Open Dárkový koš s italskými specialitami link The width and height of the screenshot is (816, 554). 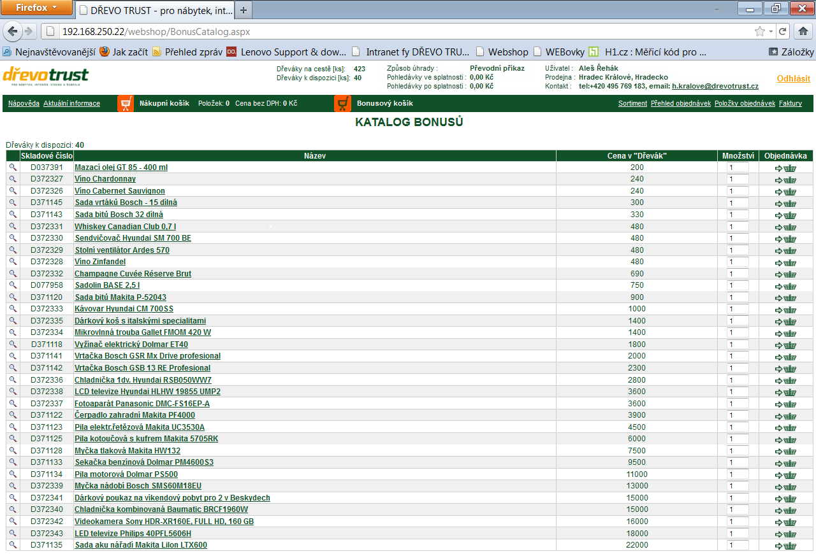point(140,321)
